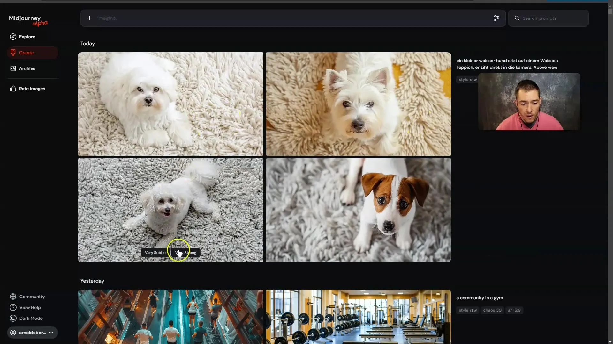Select the Create menu item
Screen dimensions: 613x344
click(26, 53)
